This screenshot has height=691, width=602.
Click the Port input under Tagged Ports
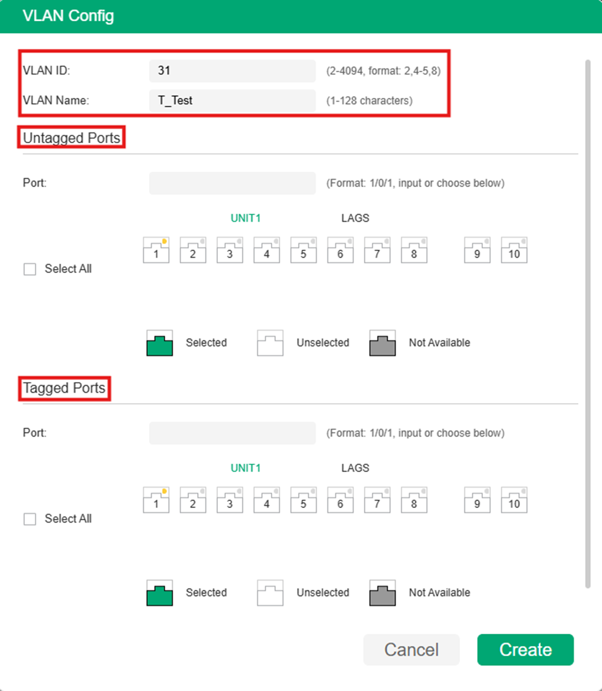(x=232, y=433)
